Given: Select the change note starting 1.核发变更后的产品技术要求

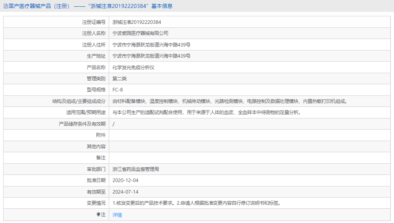Looking at the screenshot, I should pos(196,203).
